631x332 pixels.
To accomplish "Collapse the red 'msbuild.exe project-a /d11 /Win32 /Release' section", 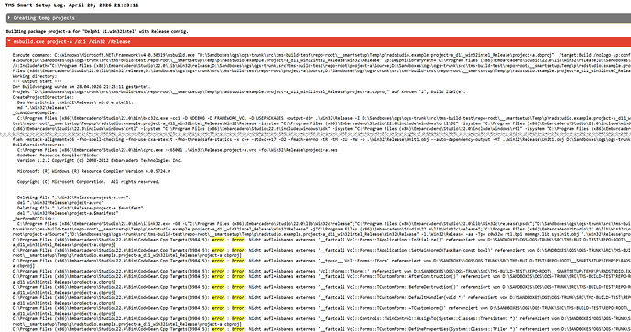I will pos(319,41).
